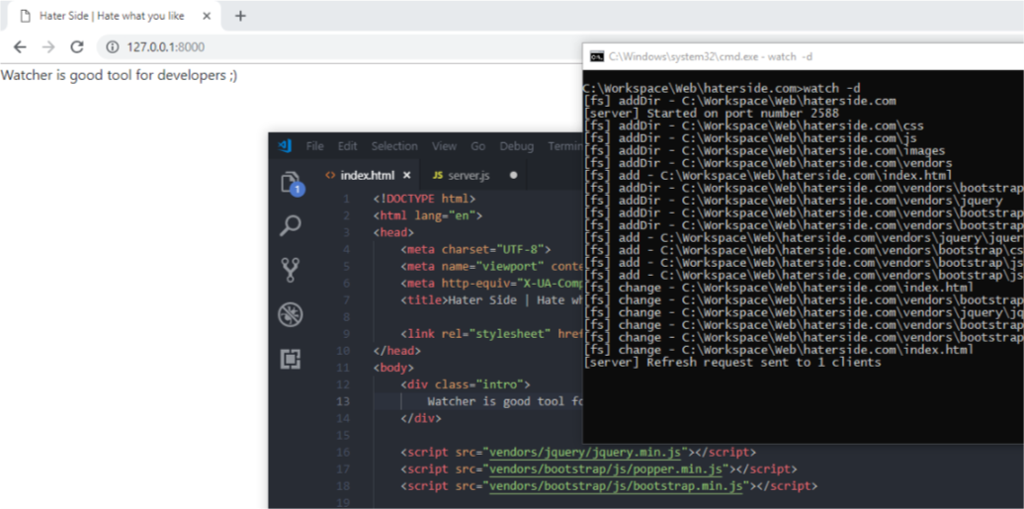The image size is (1024, 509).
Task: Click the DOCTYPE html line in editor
Action: pos(424,199)
